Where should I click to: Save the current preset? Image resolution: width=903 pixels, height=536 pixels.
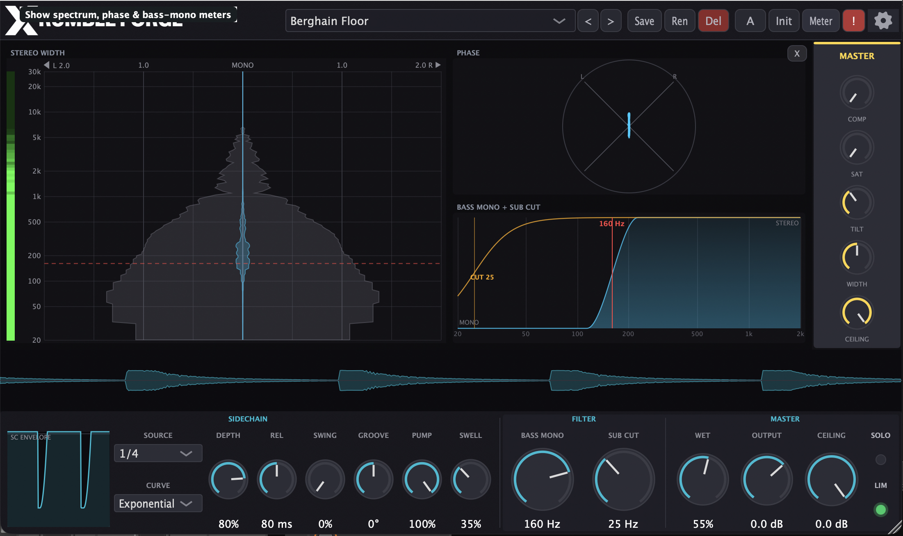click(644, 21)
